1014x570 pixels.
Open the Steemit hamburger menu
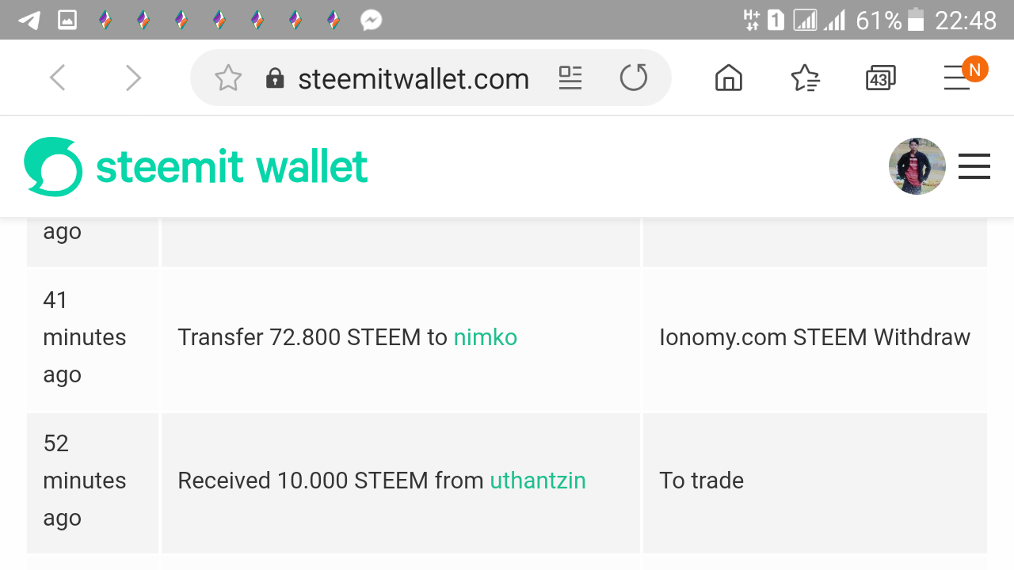tap(974, 166)
